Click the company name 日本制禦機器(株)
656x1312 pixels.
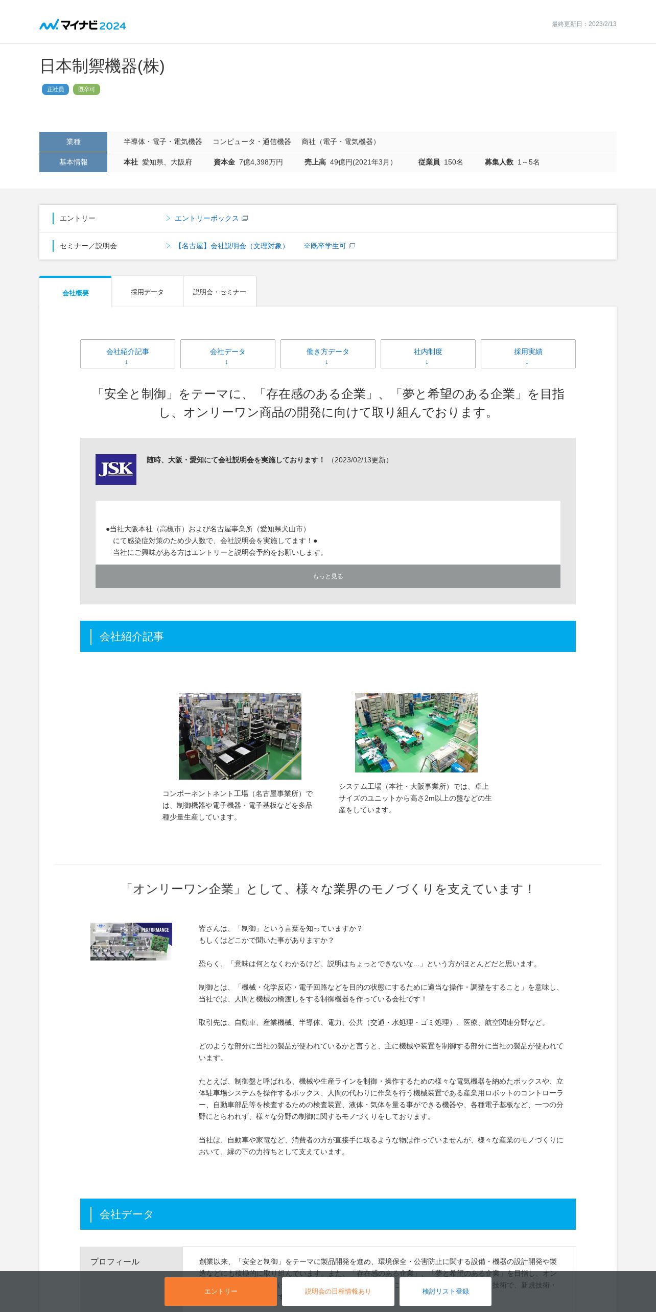[102, 66]
